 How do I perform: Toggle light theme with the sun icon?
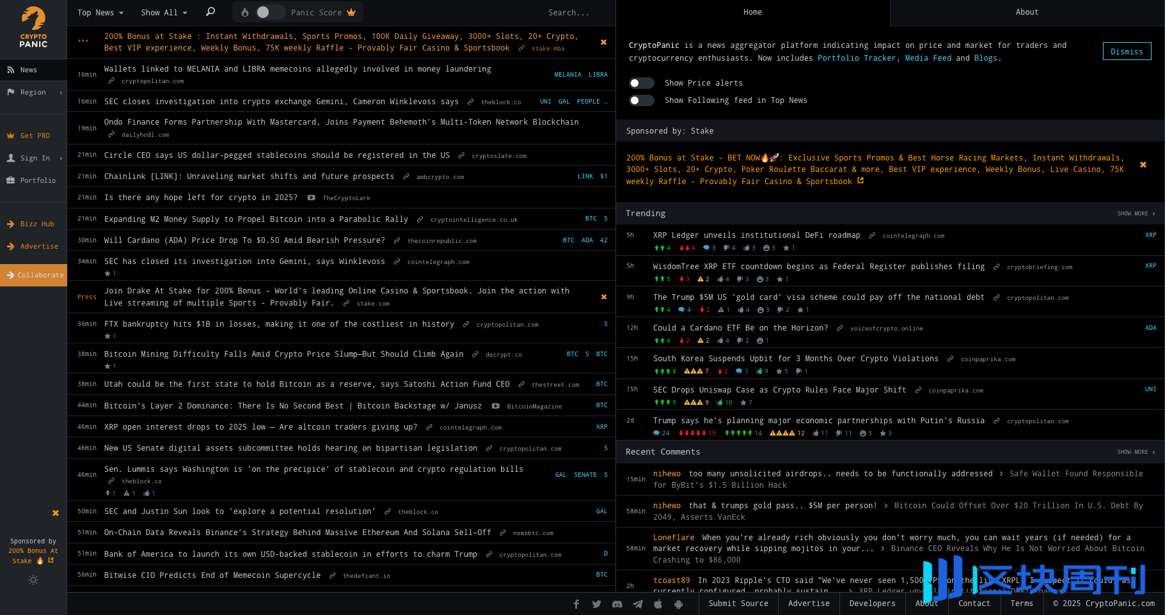click(x=33, y=580)
